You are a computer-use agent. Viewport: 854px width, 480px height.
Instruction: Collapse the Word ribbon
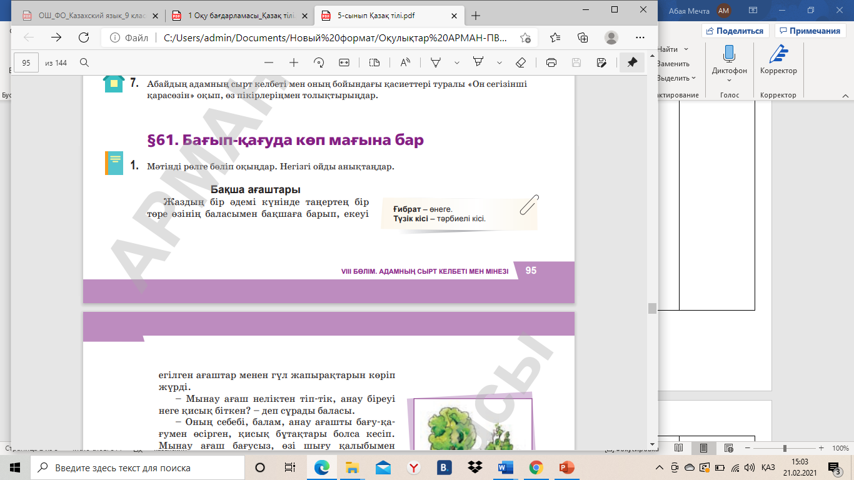click(x=844, y=95)
